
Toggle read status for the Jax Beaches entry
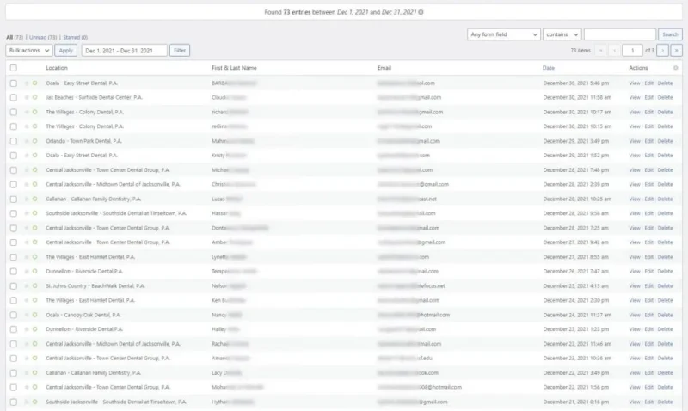[x=35, y=98]
